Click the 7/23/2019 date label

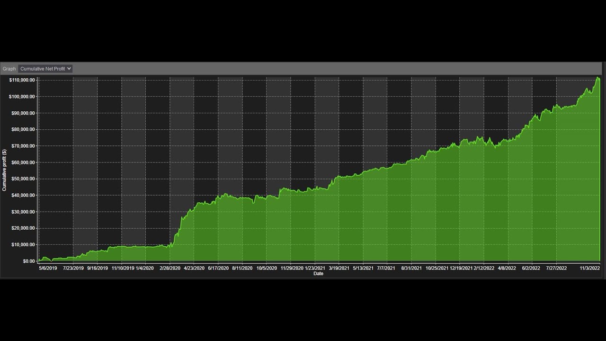point(73,268)
